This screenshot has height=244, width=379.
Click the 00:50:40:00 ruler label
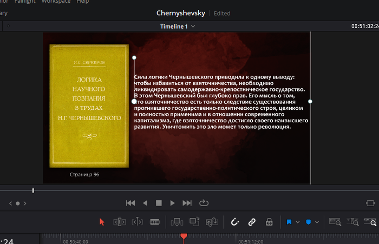pos(75,242)
